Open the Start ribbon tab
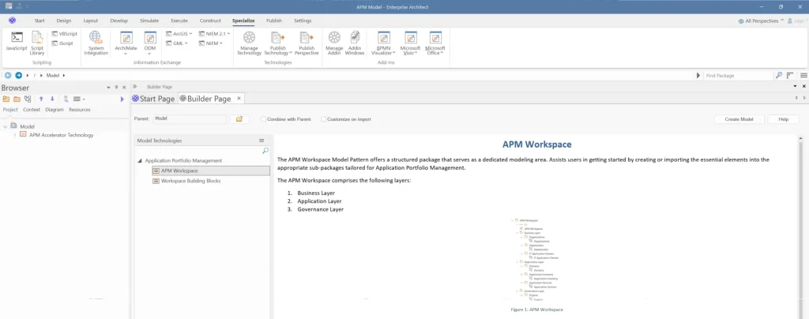 (x=40, y=21)
